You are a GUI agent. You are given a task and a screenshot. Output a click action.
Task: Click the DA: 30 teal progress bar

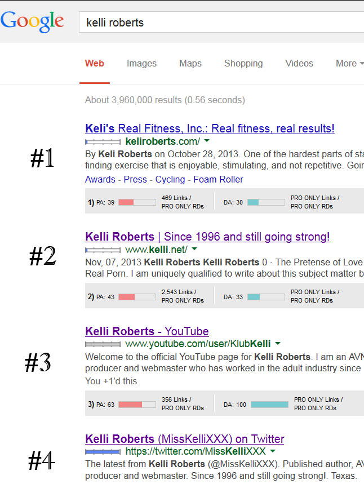[266, 202]
